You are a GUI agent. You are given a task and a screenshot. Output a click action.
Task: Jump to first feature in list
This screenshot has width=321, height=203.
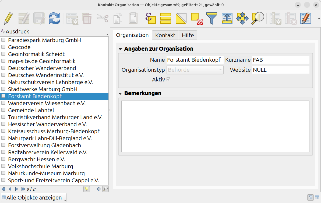point(3,189)
